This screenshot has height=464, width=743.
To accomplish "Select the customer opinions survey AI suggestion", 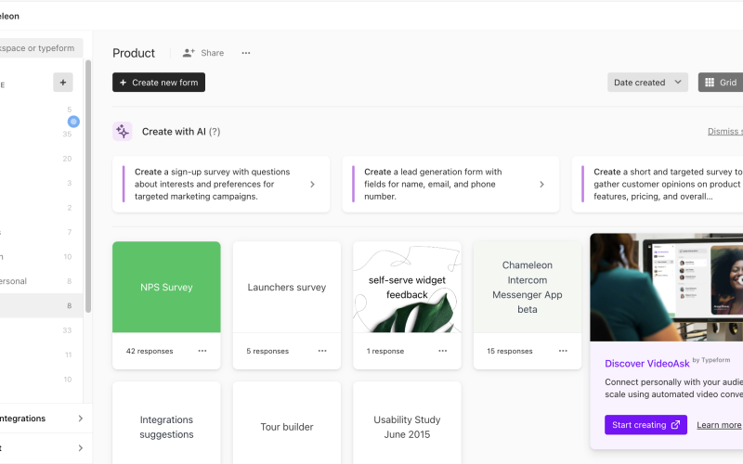I will point(658,184).
